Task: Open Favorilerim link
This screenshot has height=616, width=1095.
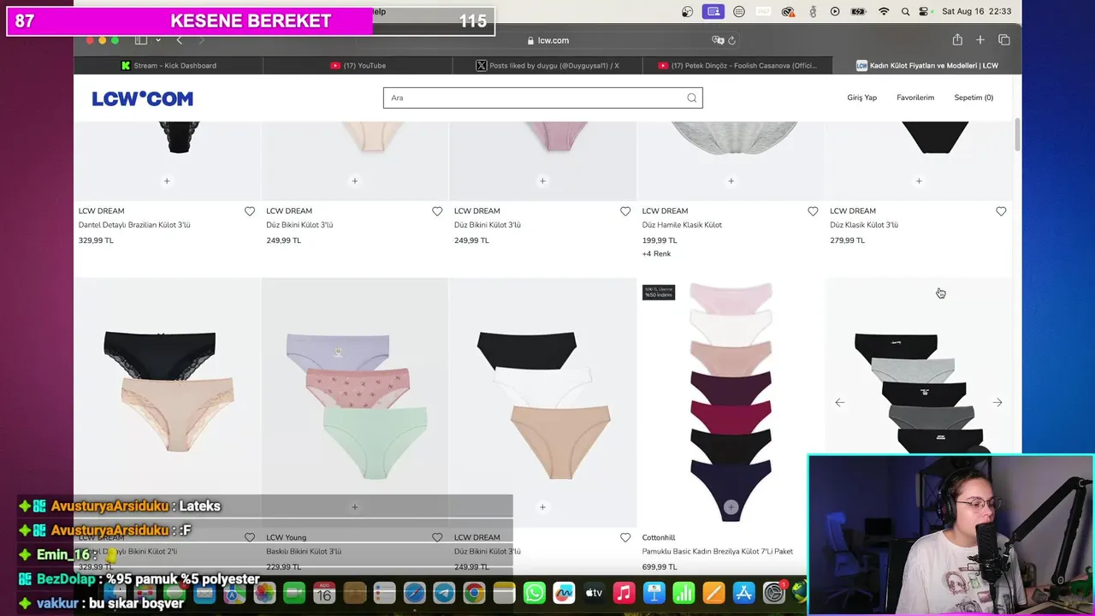Action: pos(915,98)
